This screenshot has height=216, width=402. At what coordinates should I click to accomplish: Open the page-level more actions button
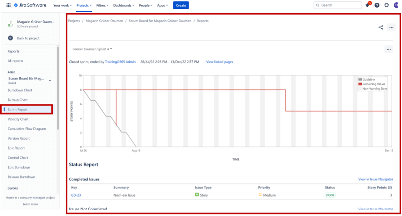(x=391, y=28)
